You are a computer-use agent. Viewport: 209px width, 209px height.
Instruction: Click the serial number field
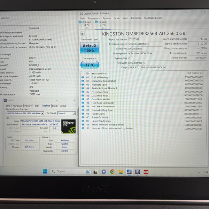pos(145,44)
